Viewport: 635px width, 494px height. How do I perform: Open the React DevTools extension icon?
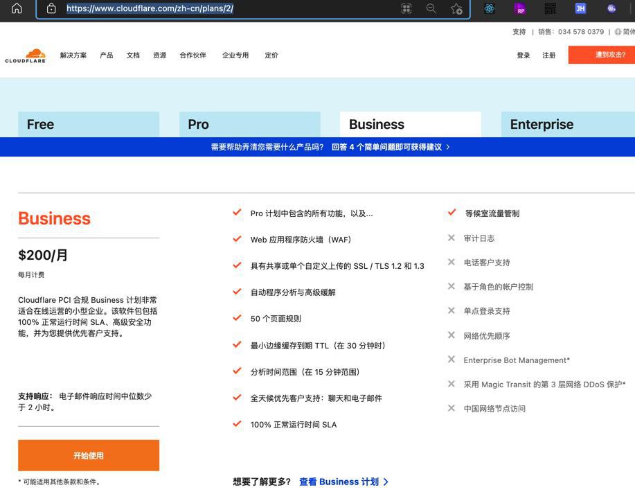pos(489,8)
